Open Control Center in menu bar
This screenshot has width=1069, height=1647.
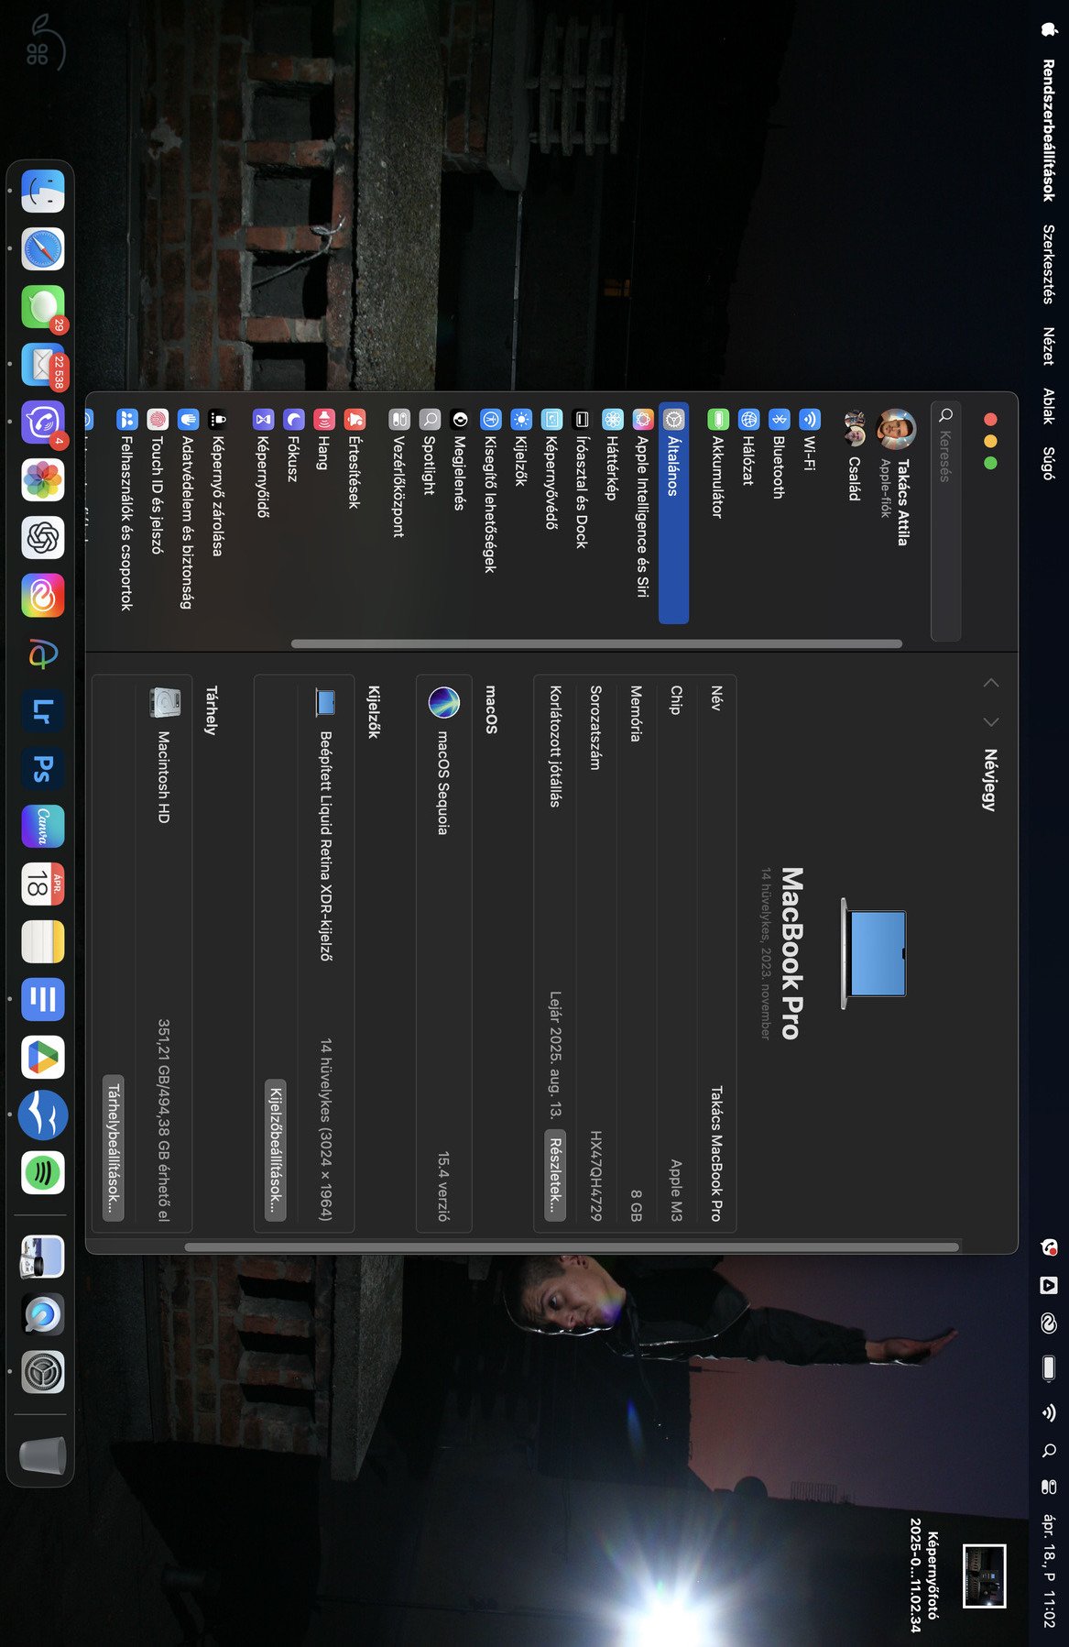click(x=1049, y=1487)
